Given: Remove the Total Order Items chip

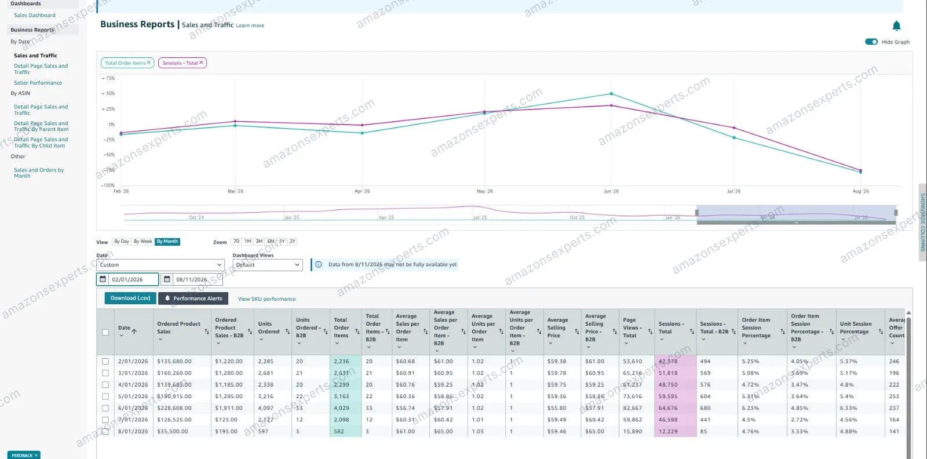Looking at the screenshot, I should click(148, 63).
